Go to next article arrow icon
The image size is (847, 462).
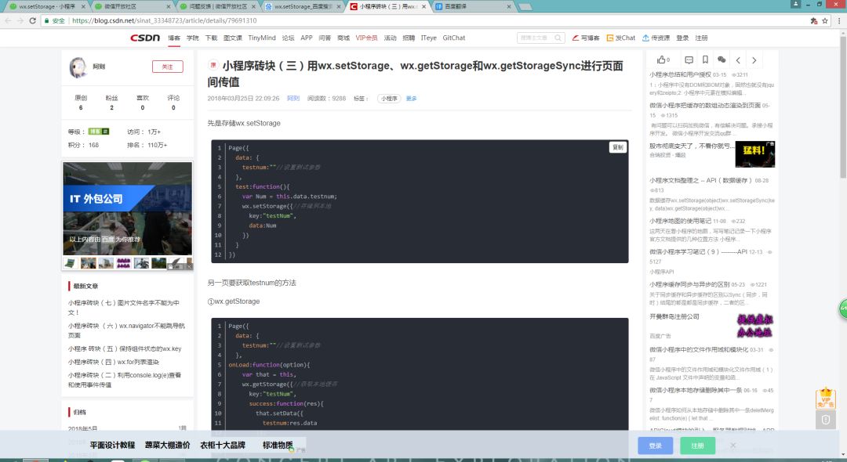(754, 60)
